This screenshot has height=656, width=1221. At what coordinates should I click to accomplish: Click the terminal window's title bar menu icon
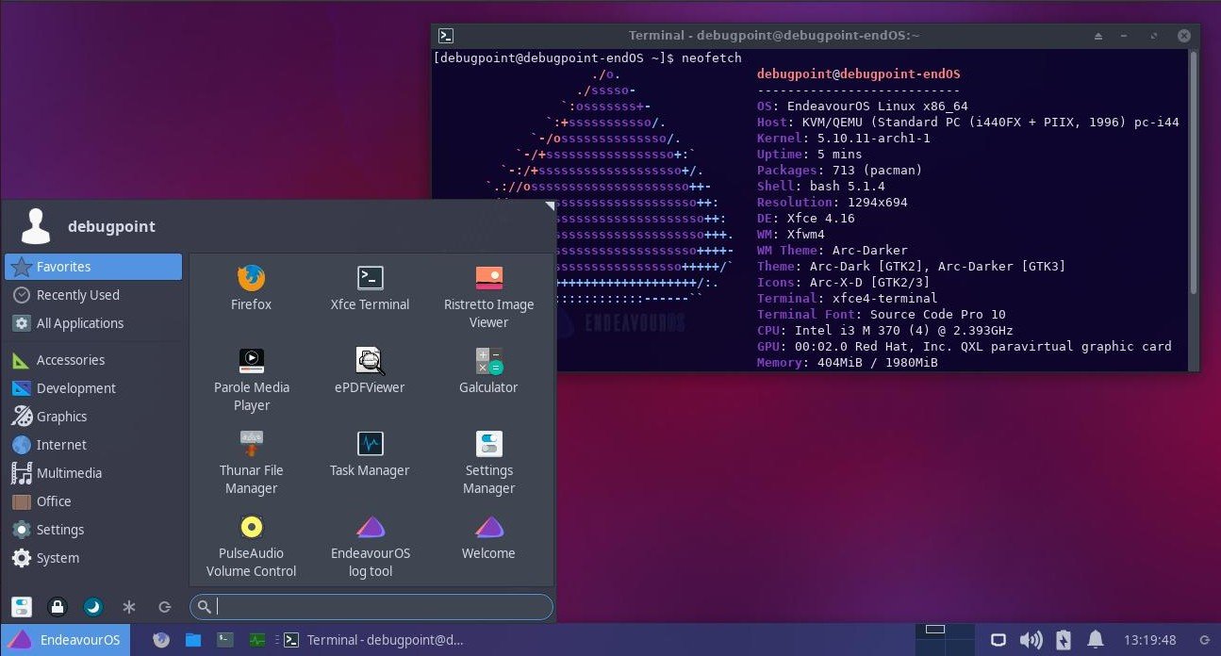[x=446, y=36]
